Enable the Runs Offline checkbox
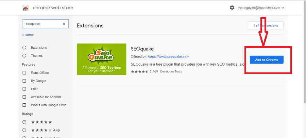Image resolution: width=306 pixels, height=138 pixels. tap(24, 73)
